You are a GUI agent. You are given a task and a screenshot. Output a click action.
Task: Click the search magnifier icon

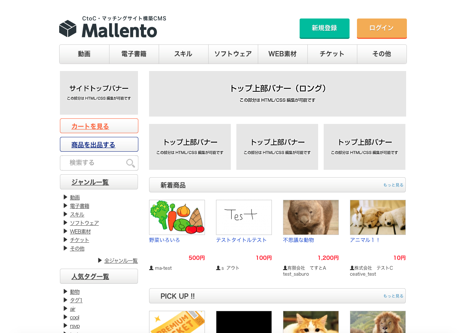pos(130,163)
